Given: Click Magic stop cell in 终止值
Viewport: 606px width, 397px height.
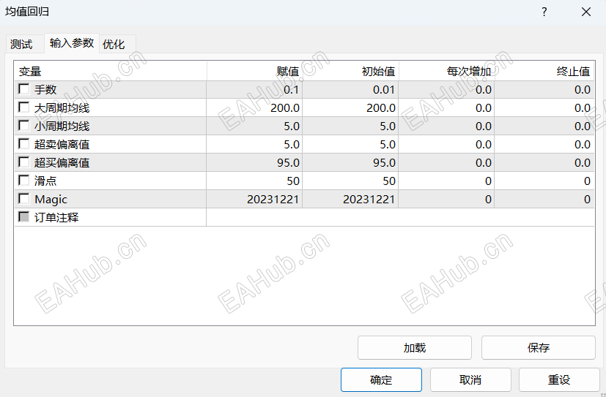Looking at the screenshot, I should [544, 200].
